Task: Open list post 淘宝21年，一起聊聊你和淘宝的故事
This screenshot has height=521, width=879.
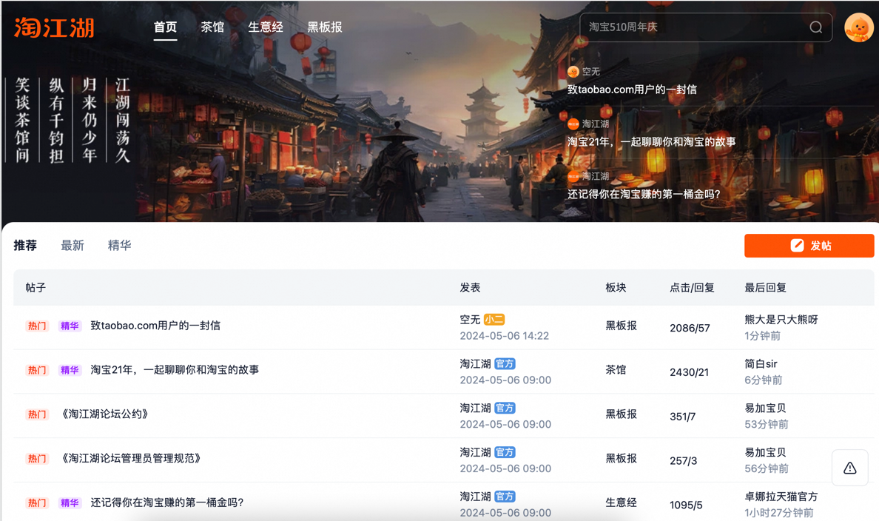Action: click(x=175, y=370)
